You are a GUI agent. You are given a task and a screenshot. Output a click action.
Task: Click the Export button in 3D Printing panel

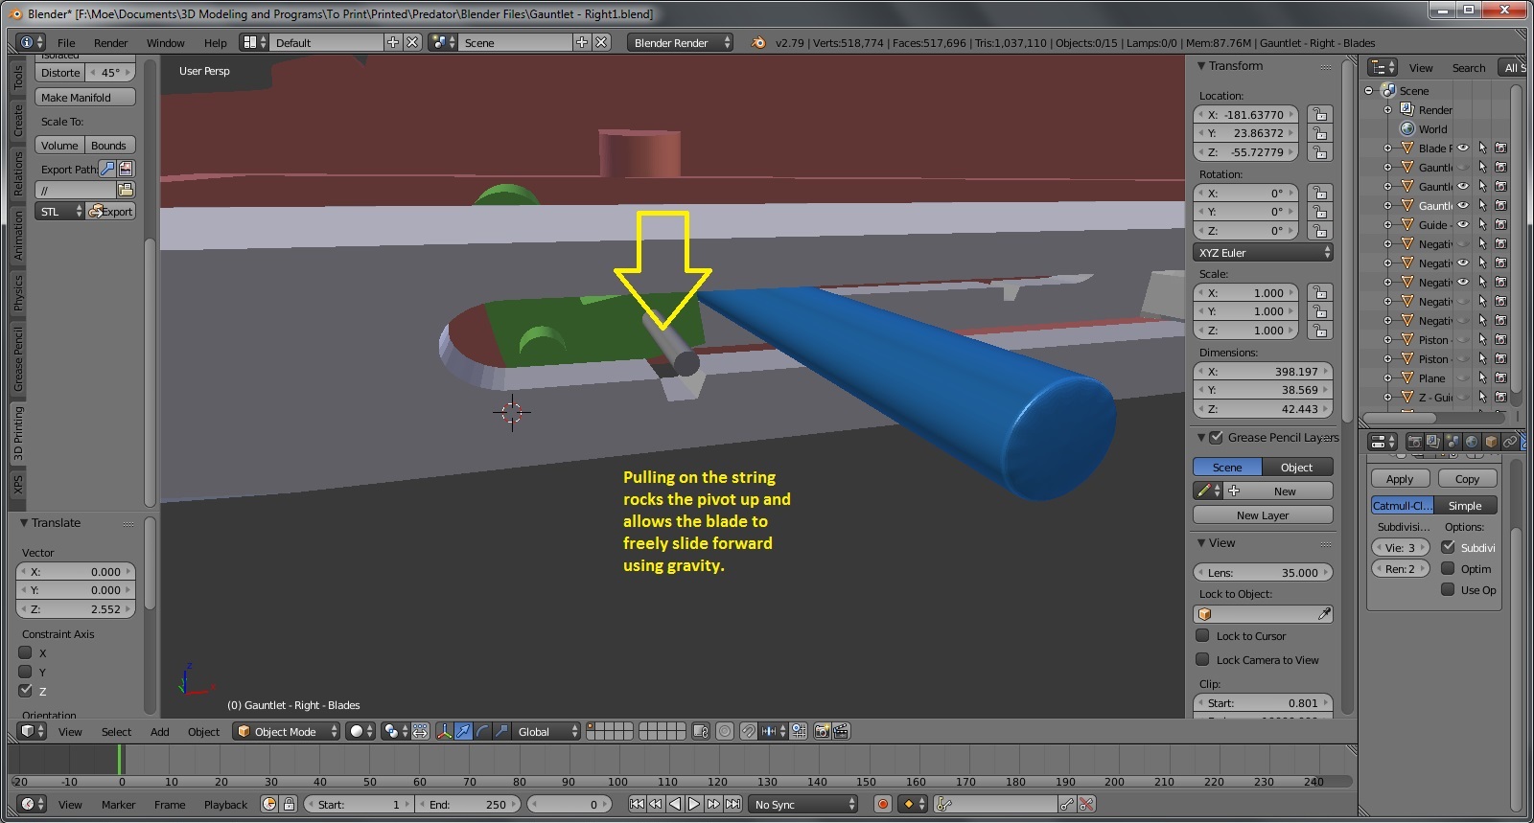tap(111, 212)
